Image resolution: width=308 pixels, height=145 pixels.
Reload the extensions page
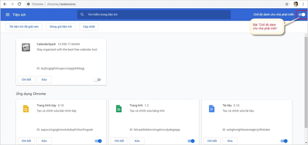coord(19,4)
